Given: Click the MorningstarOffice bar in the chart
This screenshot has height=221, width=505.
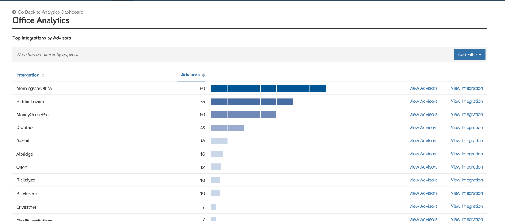Looking at the screenshot, I should point(268,89).
